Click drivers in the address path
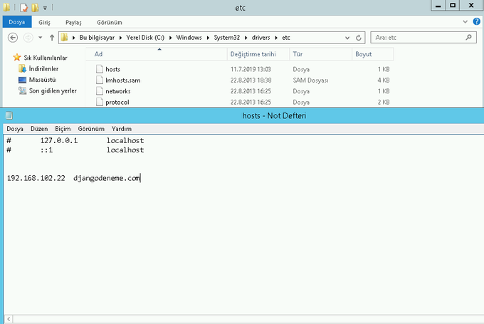 tap(261, 37)
